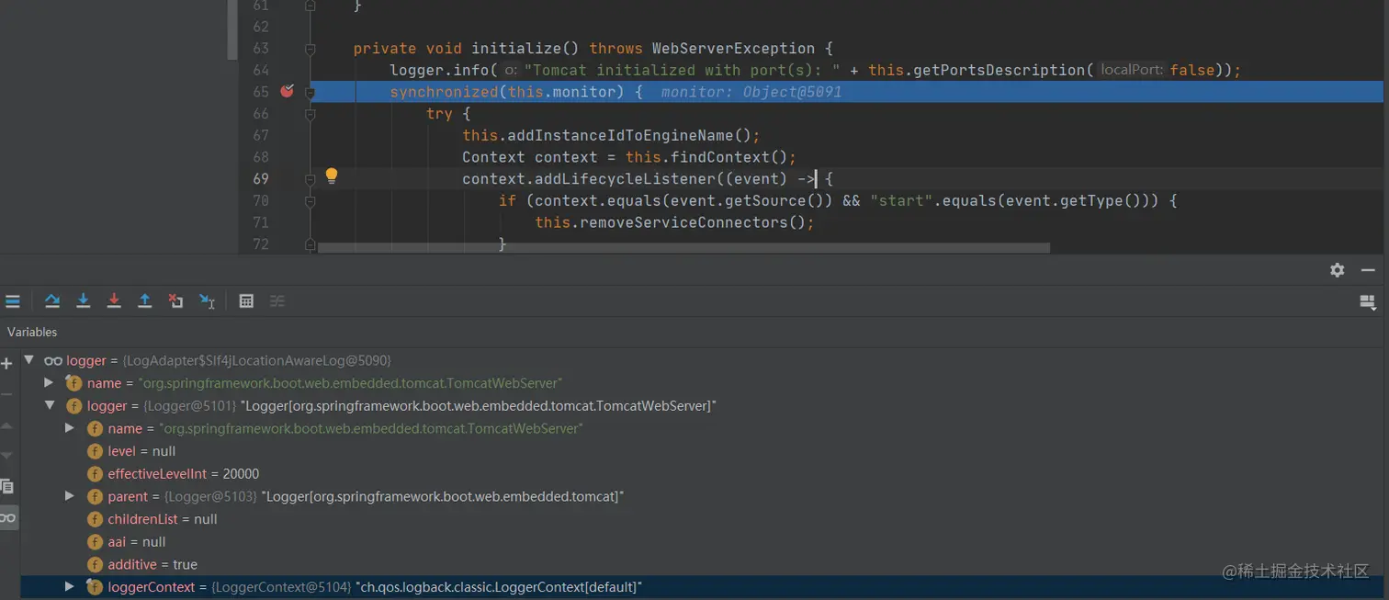This screenshot has width=1389, height=600.
Task: Click the inline hint monitor: Object@5091
Action: click(x=751, y=92)
